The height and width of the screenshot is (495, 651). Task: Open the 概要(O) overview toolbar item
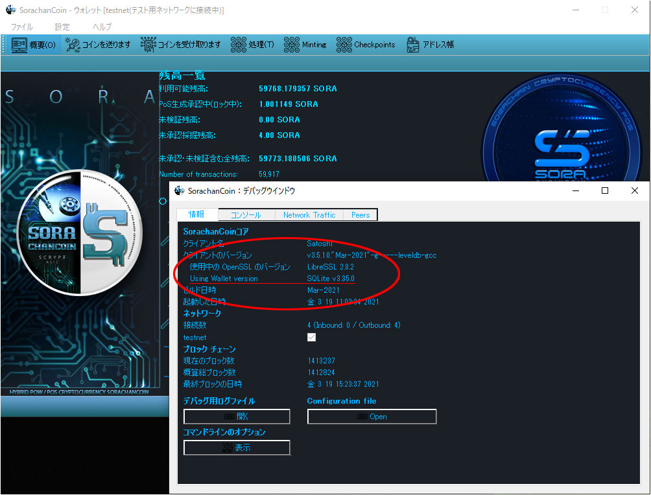34,45
